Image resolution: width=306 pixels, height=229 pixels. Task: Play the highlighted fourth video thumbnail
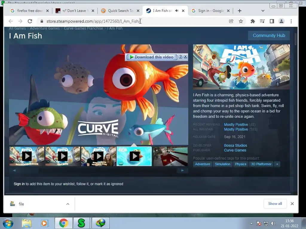coord(134,156)
